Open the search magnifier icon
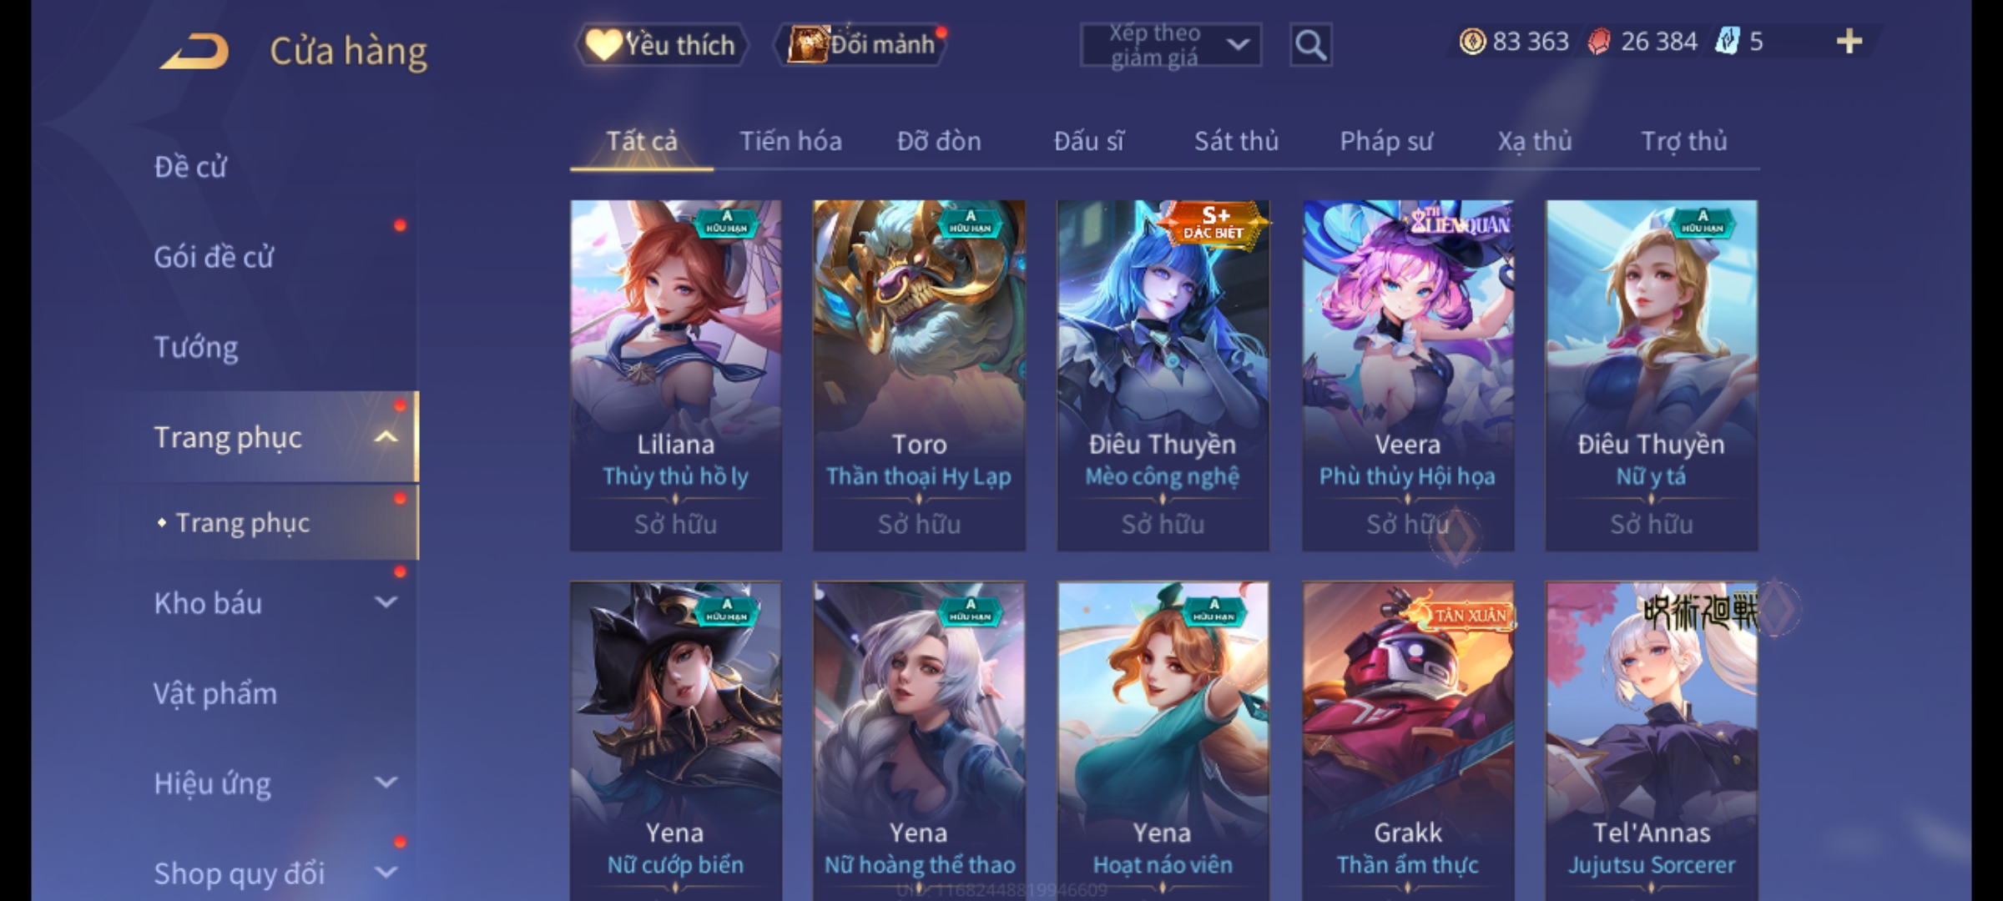 click(1310, 45)
